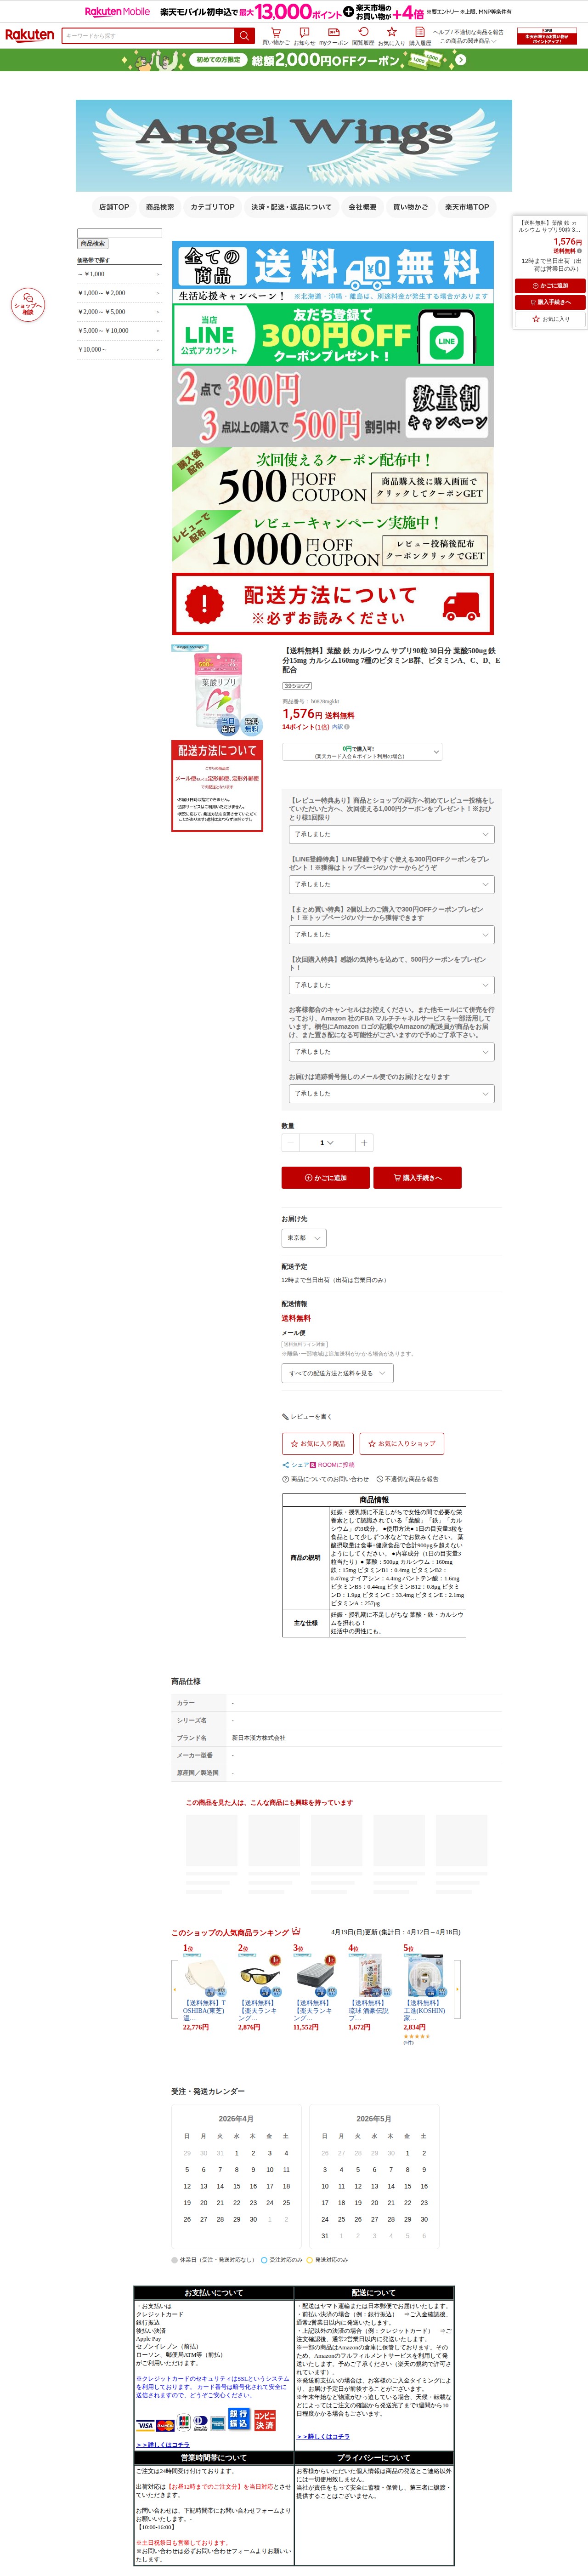The image size is (588, 2576).
Task: Open the 買い物かご menu tab
Action: point(410,207)
